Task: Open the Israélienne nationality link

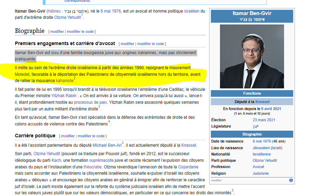Action: pos(262,154)
